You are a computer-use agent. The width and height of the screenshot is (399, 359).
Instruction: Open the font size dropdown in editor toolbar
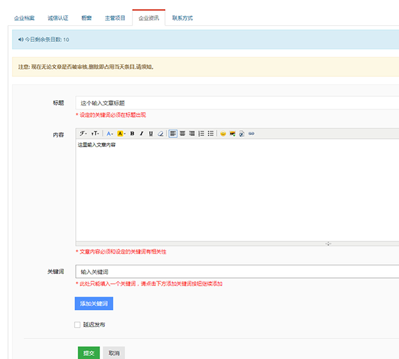click(95, 133)
